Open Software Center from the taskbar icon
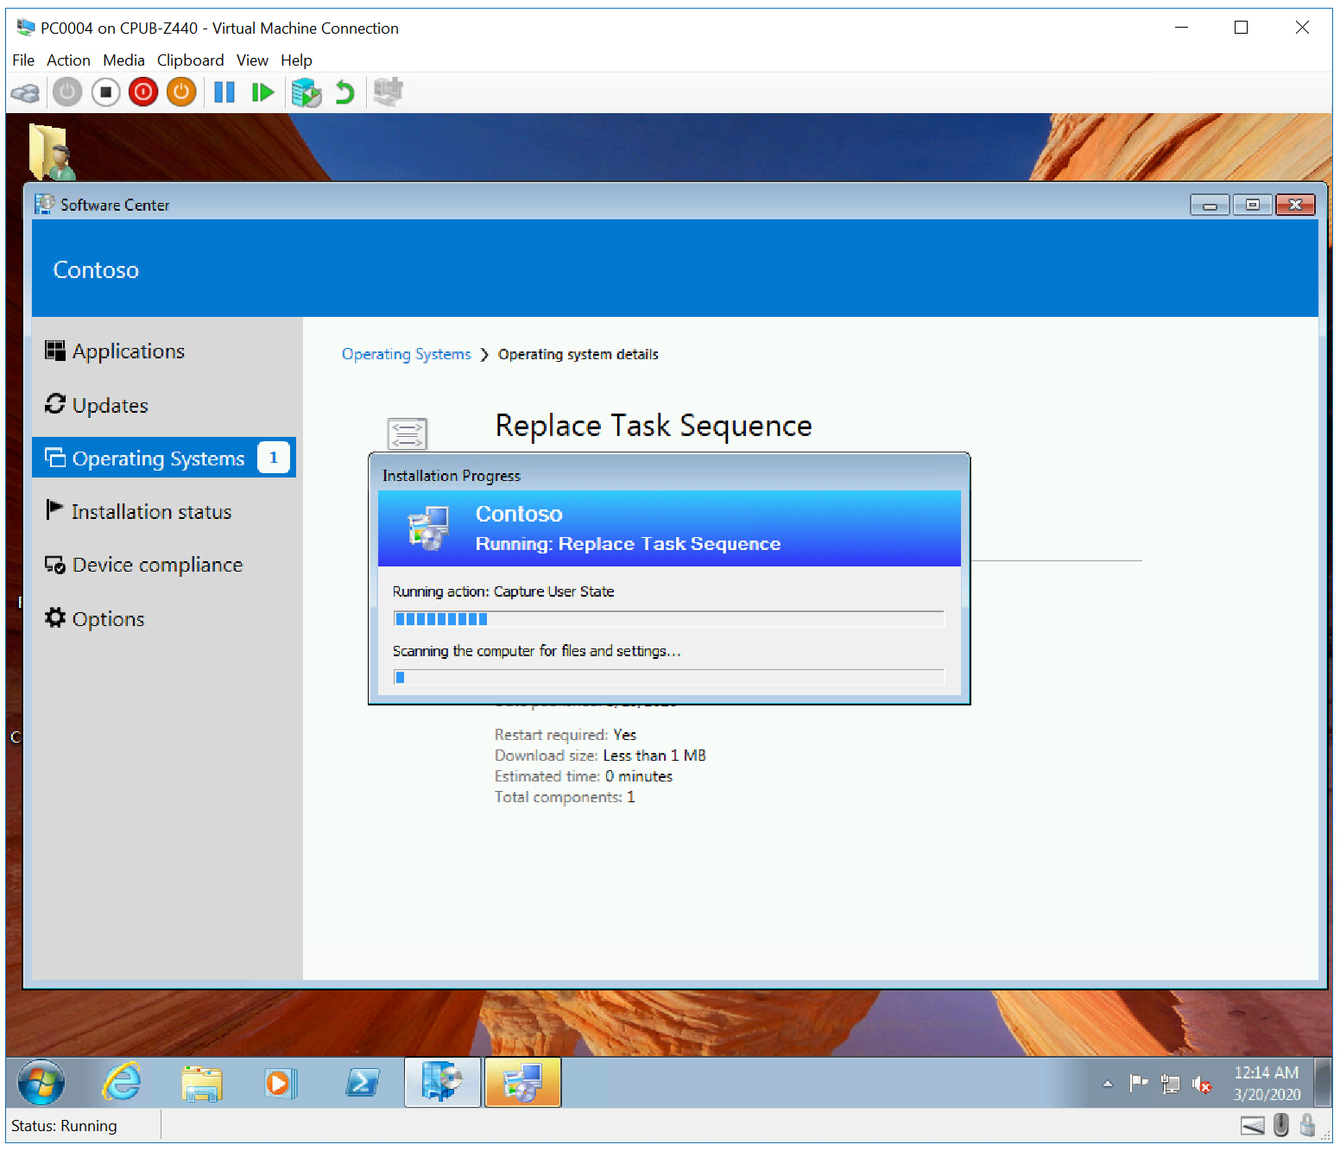This screenshot has height=1151, width=1340. [442, 1082]
